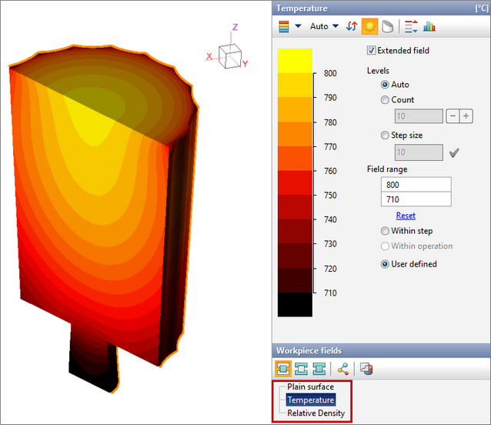Viewport: 491px width, 425px height.
Task: Select the Step size radio option
Action: pyautogui.click(x=386, y=136)
